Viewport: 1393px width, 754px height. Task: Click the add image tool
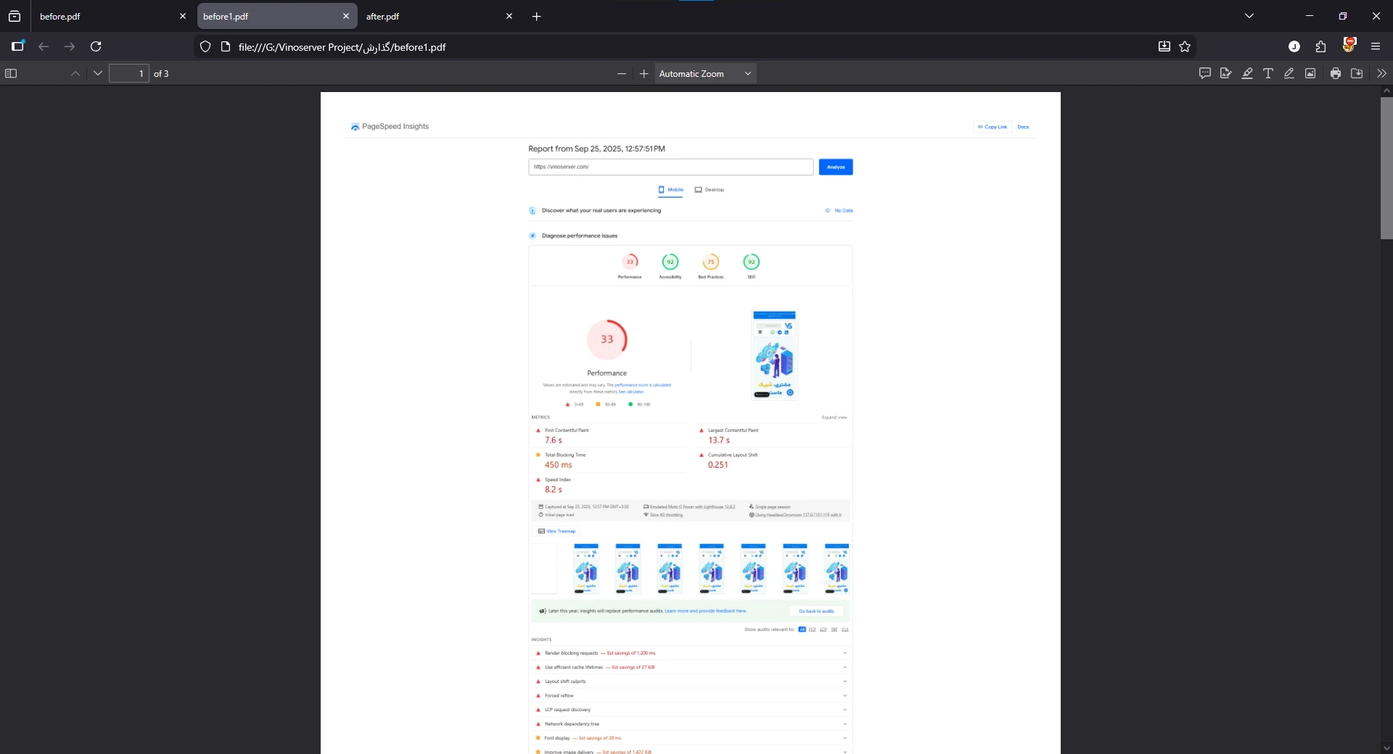[1310, 73]
